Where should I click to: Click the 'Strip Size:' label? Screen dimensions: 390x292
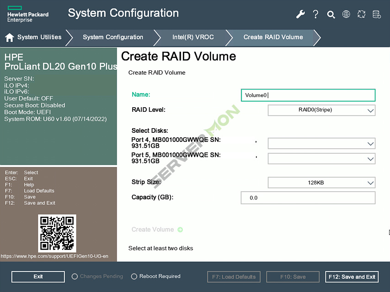146,182
